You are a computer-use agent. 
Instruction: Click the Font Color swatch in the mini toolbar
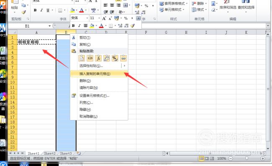[101, 26]
